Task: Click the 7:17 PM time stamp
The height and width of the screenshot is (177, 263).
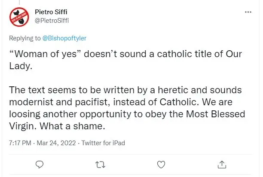Action: click(x=21, y=143)
